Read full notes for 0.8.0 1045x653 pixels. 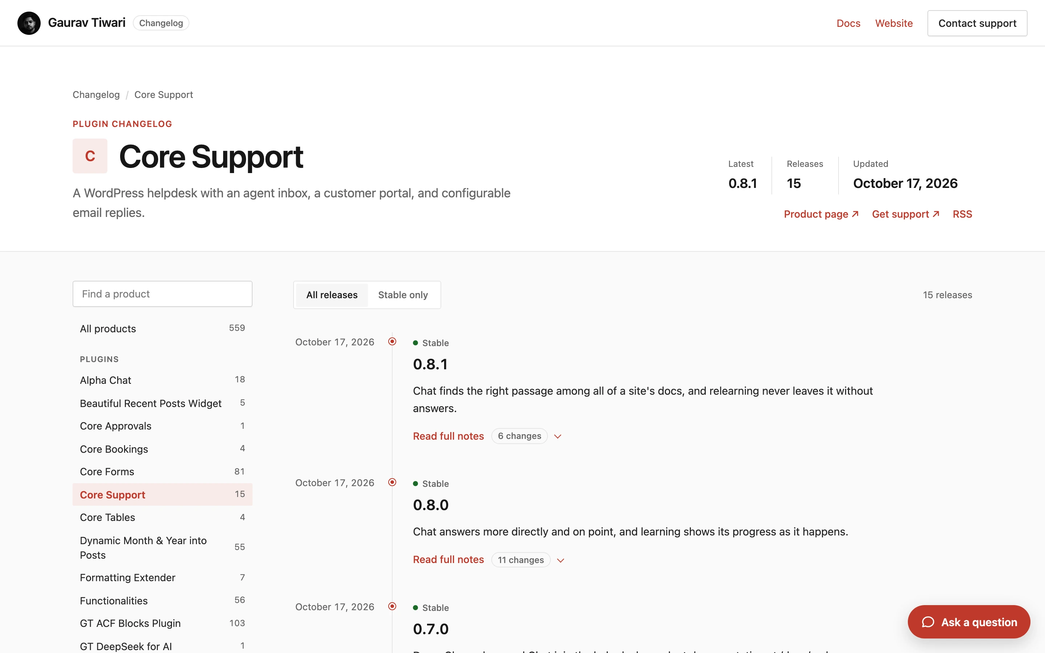(448, 560)
